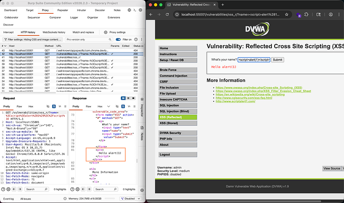344x203 pixels.
Task: Click the Request pane Search field
Action: pyautogui.click(x=36, y=189)
